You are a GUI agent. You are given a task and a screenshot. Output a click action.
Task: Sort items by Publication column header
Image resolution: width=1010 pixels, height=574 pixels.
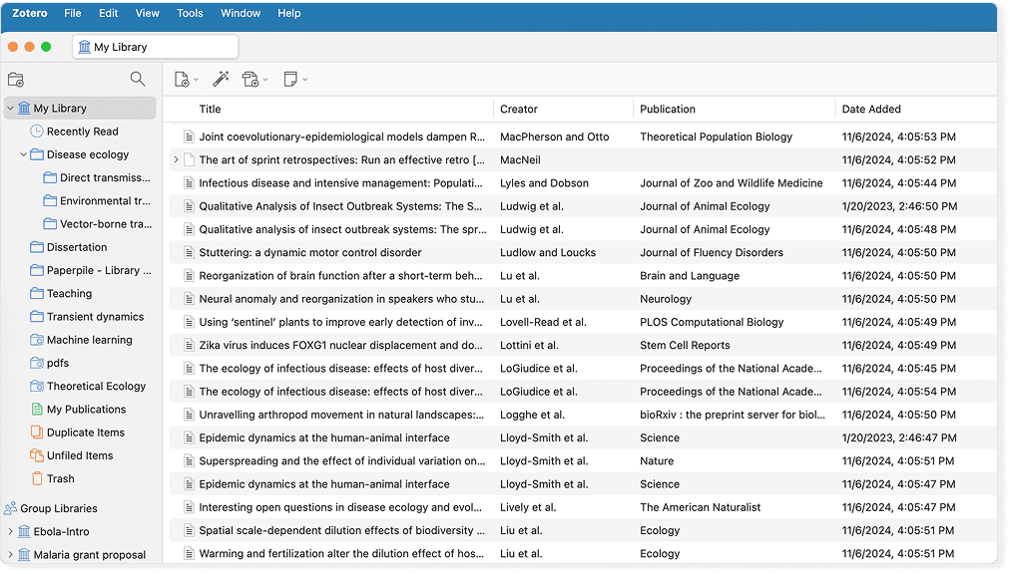tap(668, 110)
